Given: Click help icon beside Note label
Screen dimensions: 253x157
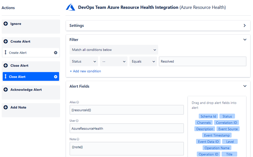Looking at the screenshot, I should tap(78, 139).
